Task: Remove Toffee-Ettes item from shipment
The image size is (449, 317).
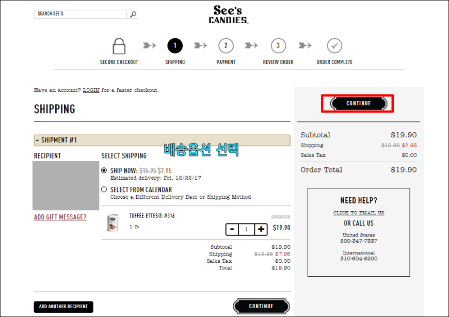Action: point(281,216)
